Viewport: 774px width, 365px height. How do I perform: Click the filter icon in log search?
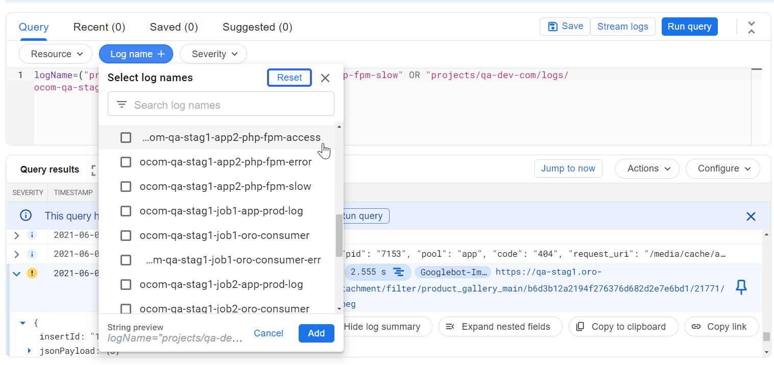point(122,105)
